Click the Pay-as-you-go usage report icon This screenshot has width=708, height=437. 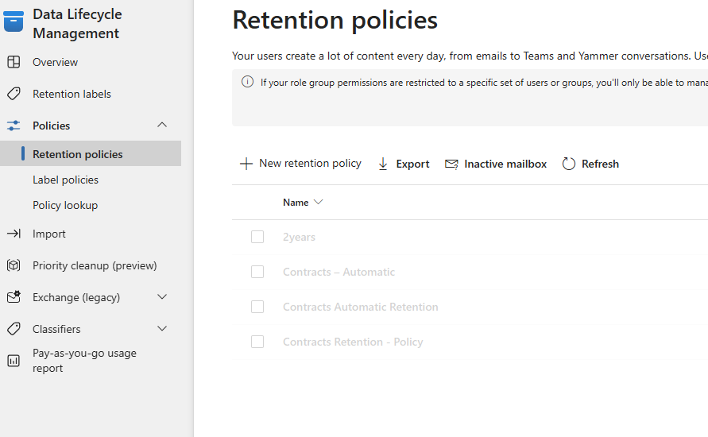point(14,361)
